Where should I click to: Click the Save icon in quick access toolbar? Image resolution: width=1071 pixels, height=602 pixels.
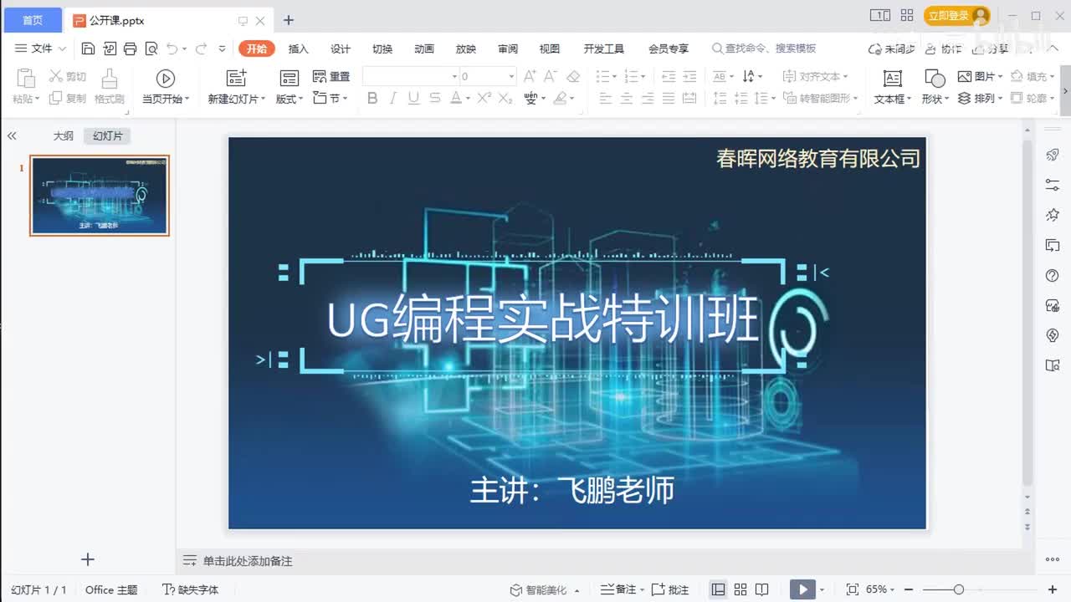click(x=88, y=48)
